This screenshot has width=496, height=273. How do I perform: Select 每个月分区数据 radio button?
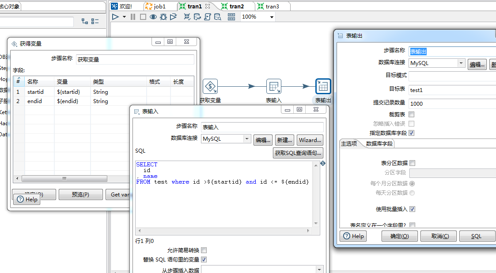(412, 183)
